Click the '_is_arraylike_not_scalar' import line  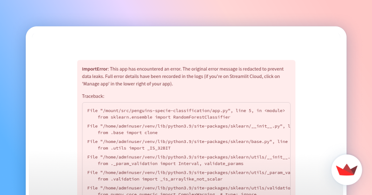click(160, 179)
